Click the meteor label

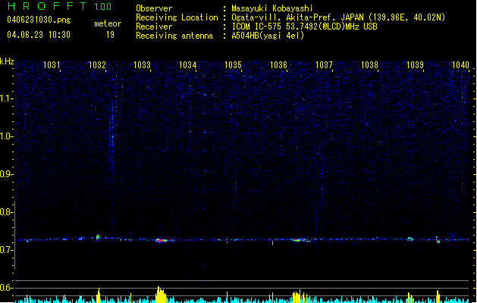pyautogui.click(x=108, y=23)
